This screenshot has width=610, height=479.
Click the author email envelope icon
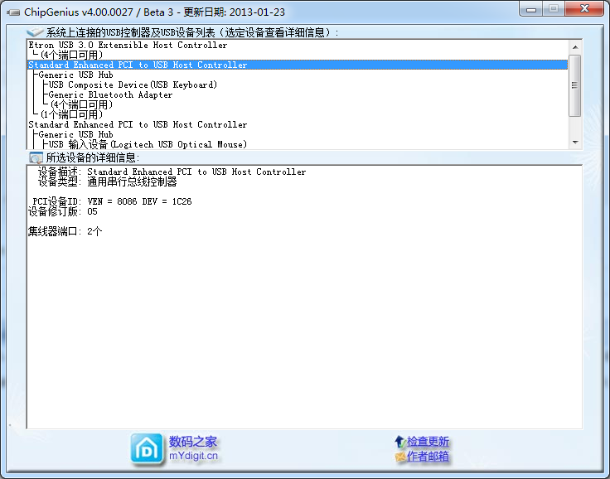point(400,457)
